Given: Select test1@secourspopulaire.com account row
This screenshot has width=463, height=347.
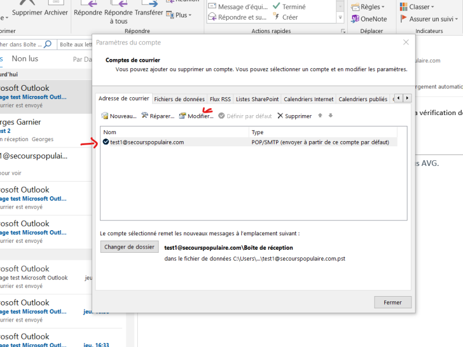Looking at the screenshot, I should pyautogui.click(x=249, y=142).
